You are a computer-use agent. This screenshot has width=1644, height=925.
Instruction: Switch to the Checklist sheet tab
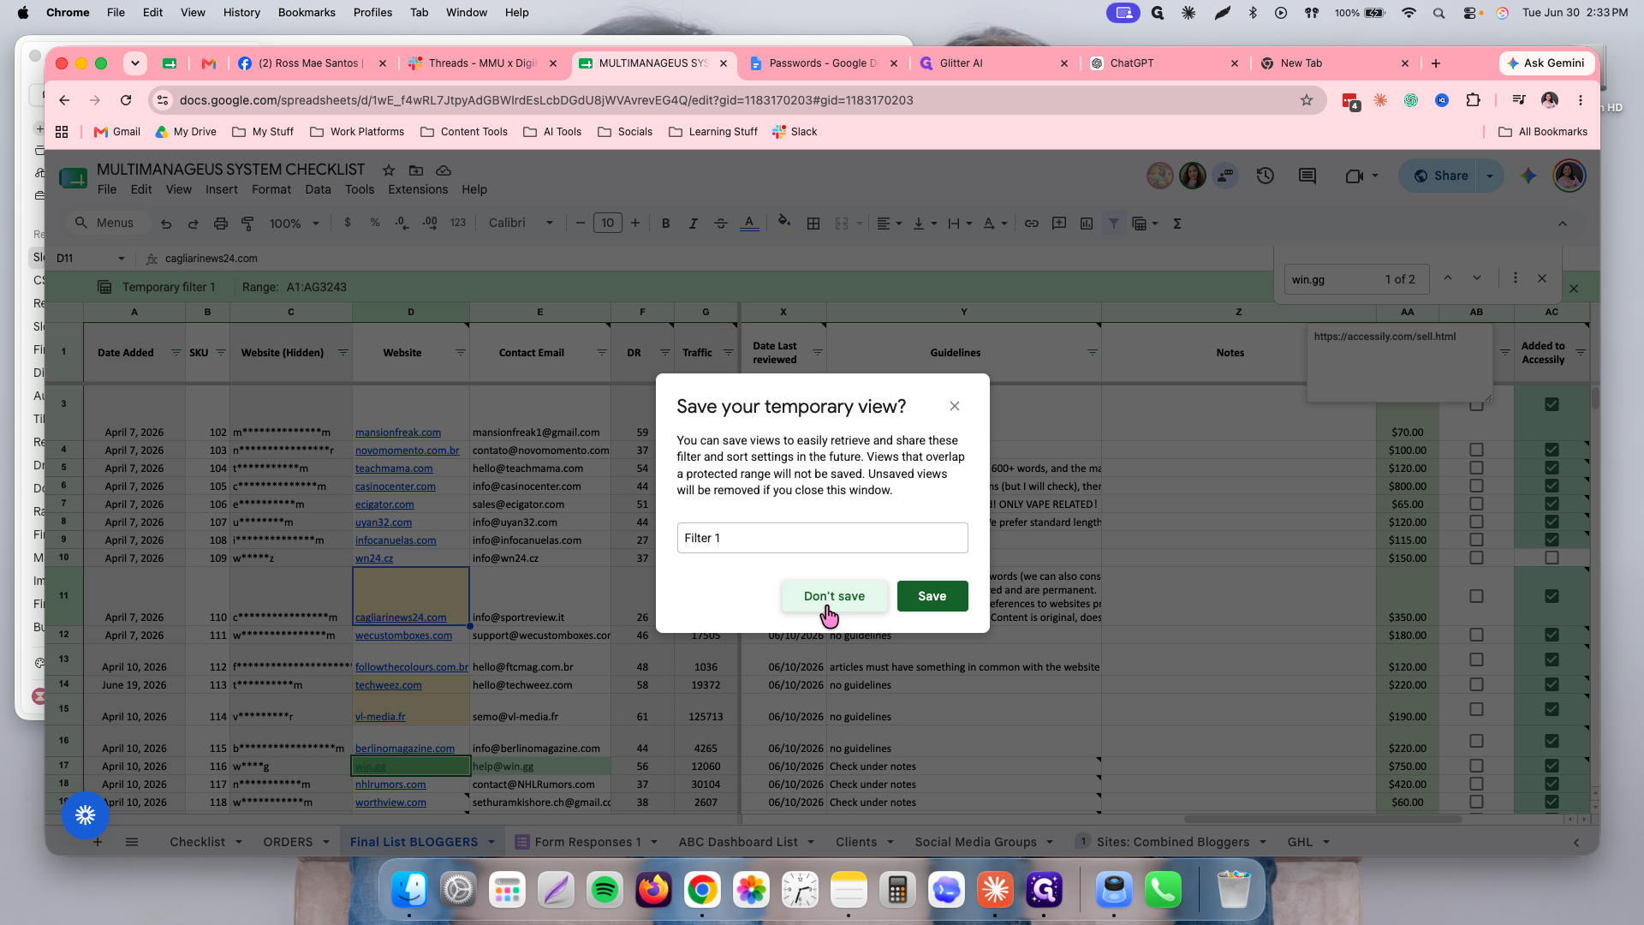click(x=197, y=842)
